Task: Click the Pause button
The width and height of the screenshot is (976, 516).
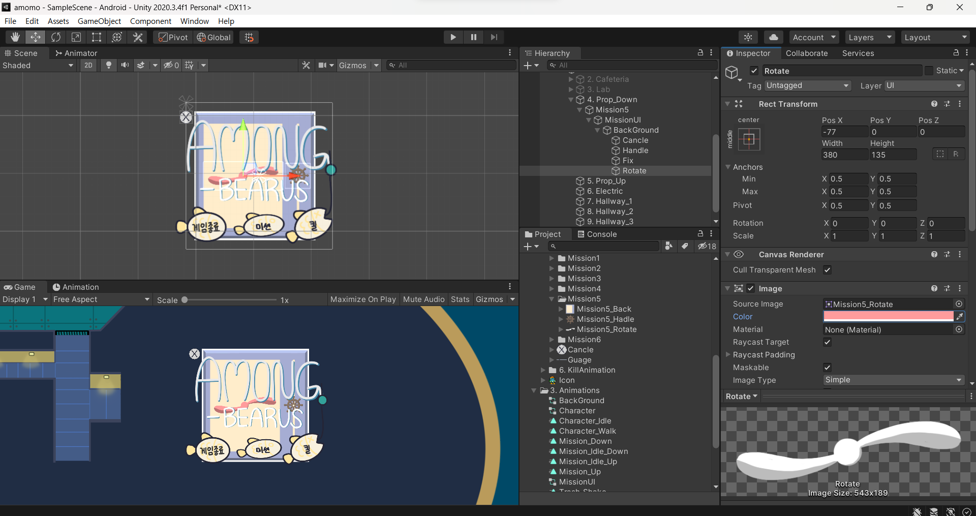Action: (x=474, y=37)
